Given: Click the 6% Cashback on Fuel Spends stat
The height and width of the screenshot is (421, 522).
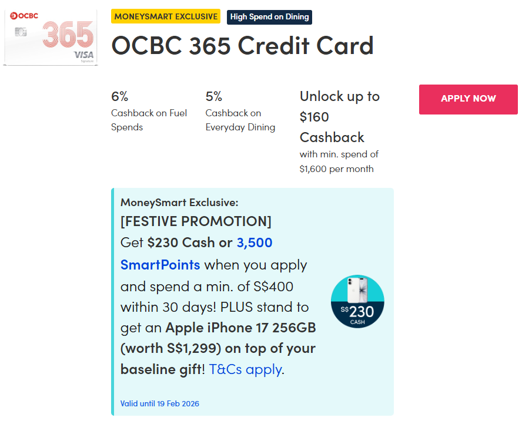Looking at the screenshot, I should (149, 111).
